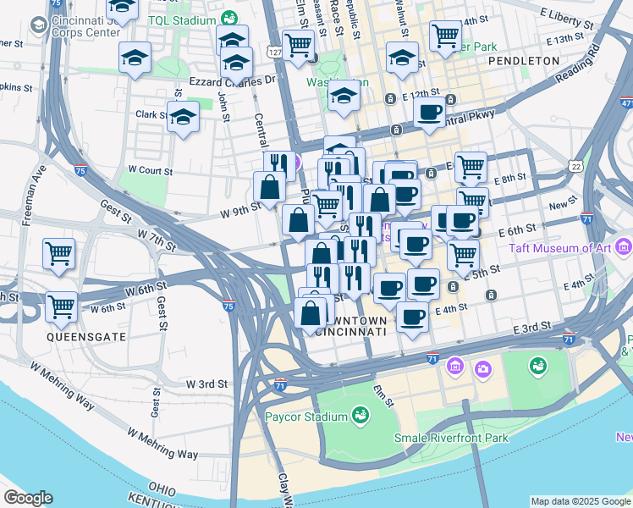Click the 'John St' street label

223,107
